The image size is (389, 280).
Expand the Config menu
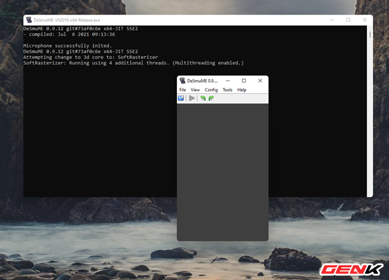pos(211,90)
